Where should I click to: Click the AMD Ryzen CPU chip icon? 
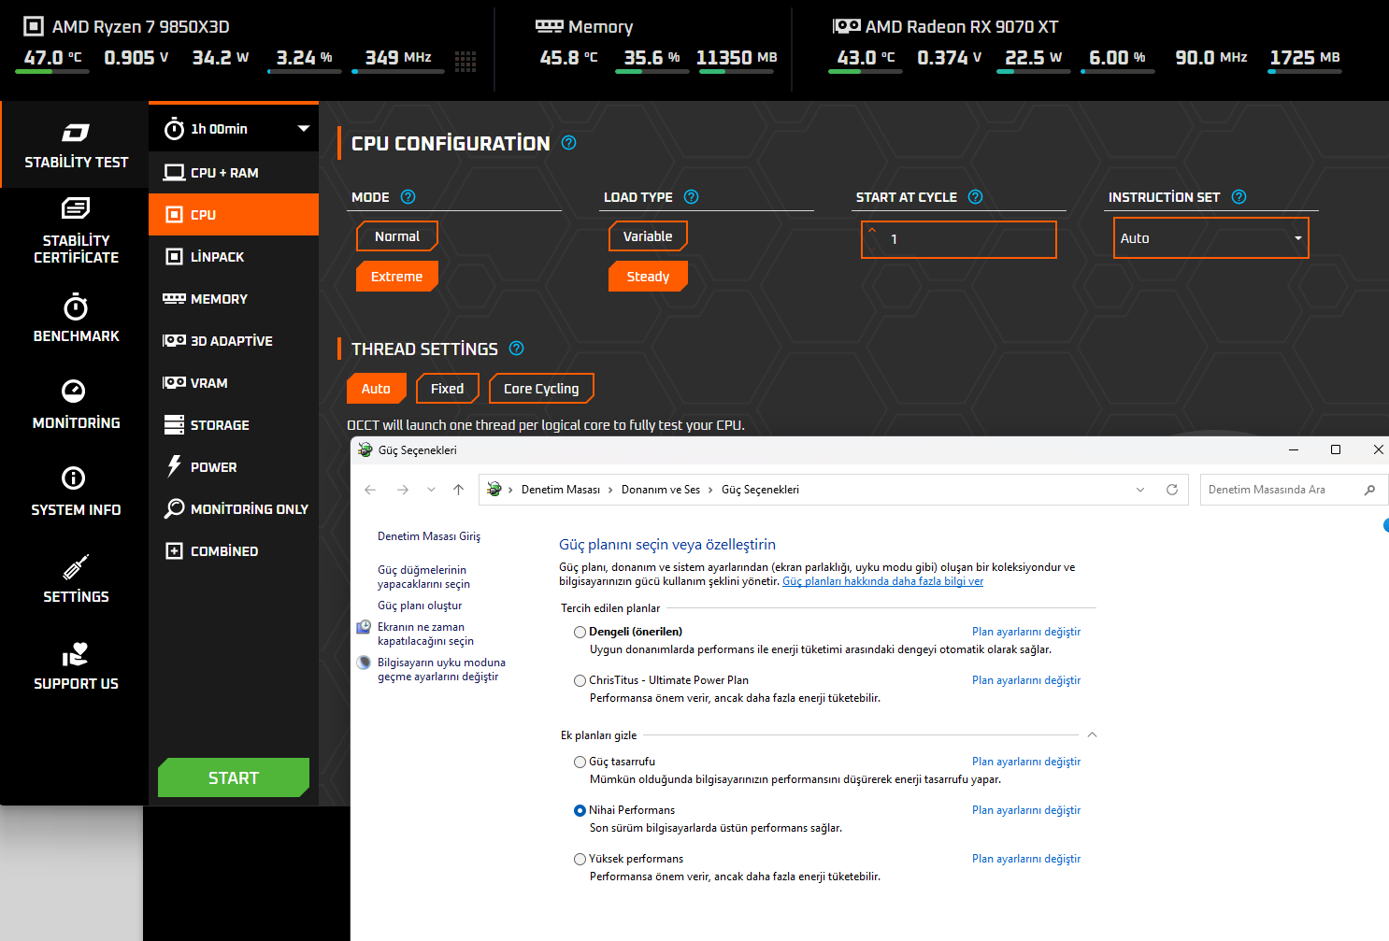point(33,26)
